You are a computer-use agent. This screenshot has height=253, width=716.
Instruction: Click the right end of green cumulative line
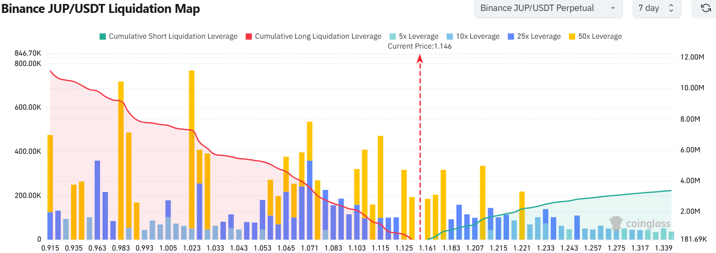671,190
